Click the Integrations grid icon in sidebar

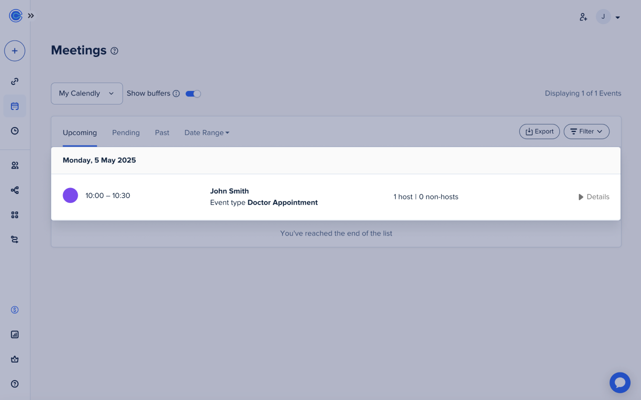click(15, 214)
